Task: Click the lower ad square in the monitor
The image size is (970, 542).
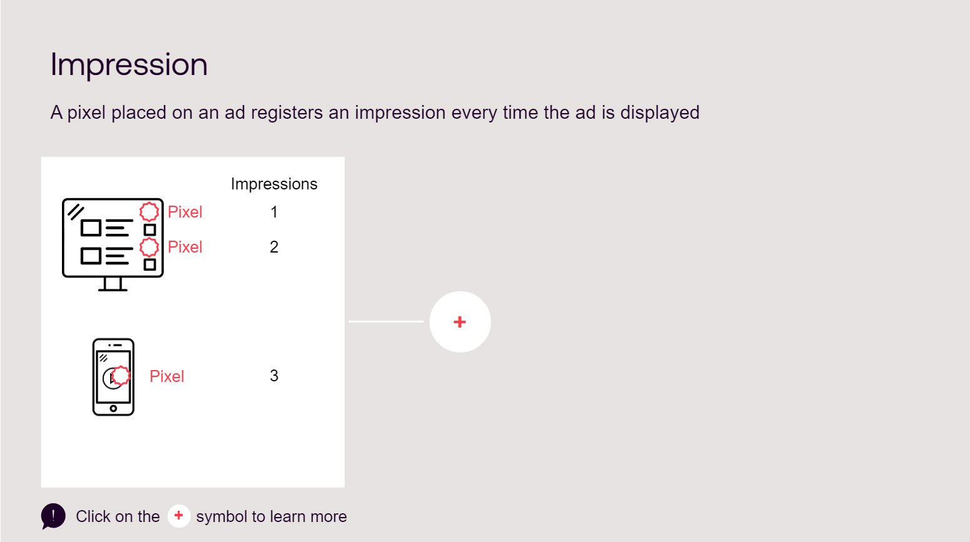Action: 91,256
